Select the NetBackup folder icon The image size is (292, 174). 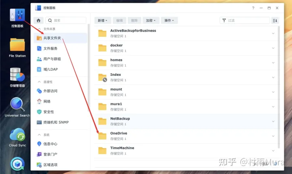[102, 121]
